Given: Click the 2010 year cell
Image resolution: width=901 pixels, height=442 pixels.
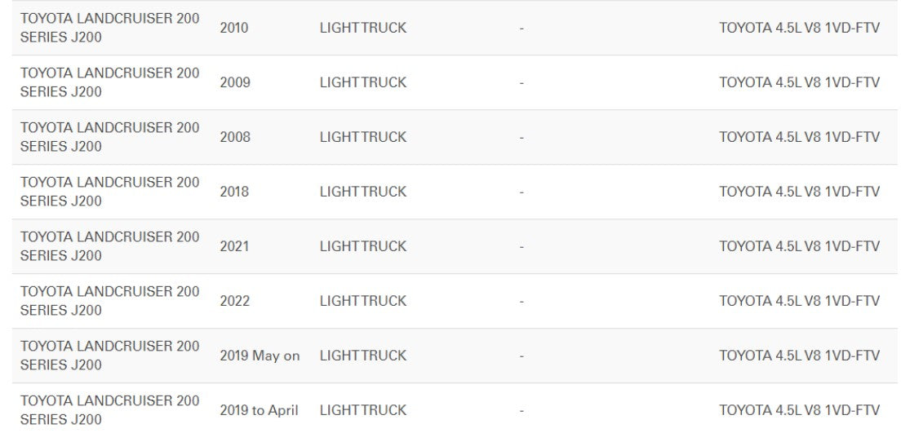Looking at the screenshot, I should (x=234, y=28).
